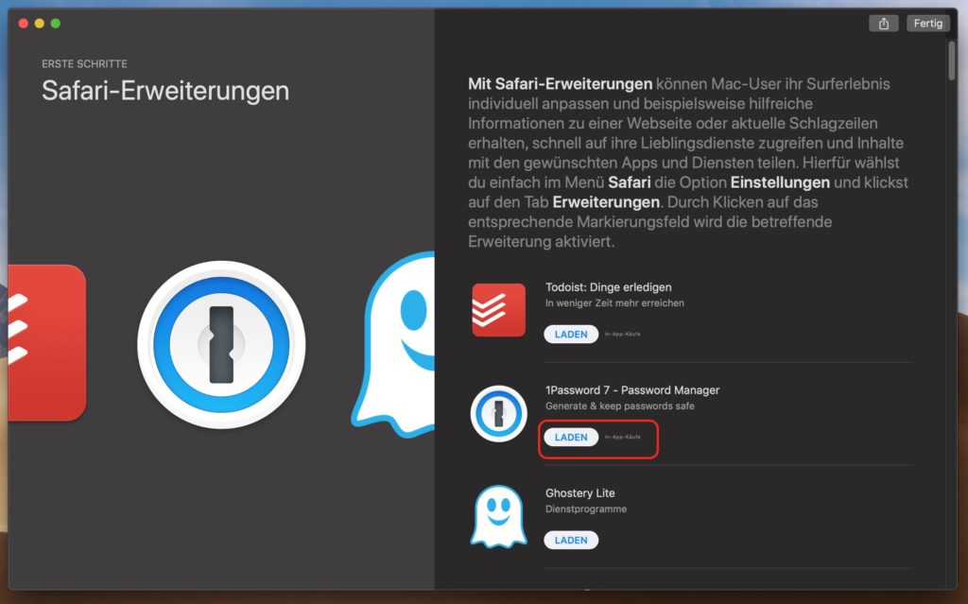Click the vertical scrollbar thumb
This screenshot has width=968, height=604.
click(x=951, y=60)
